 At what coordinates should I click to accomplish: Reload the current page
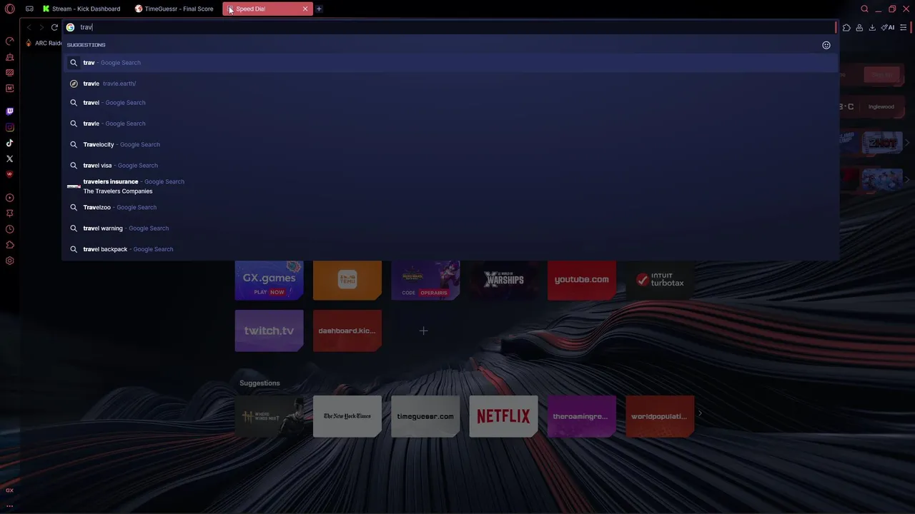coord(54,27)
